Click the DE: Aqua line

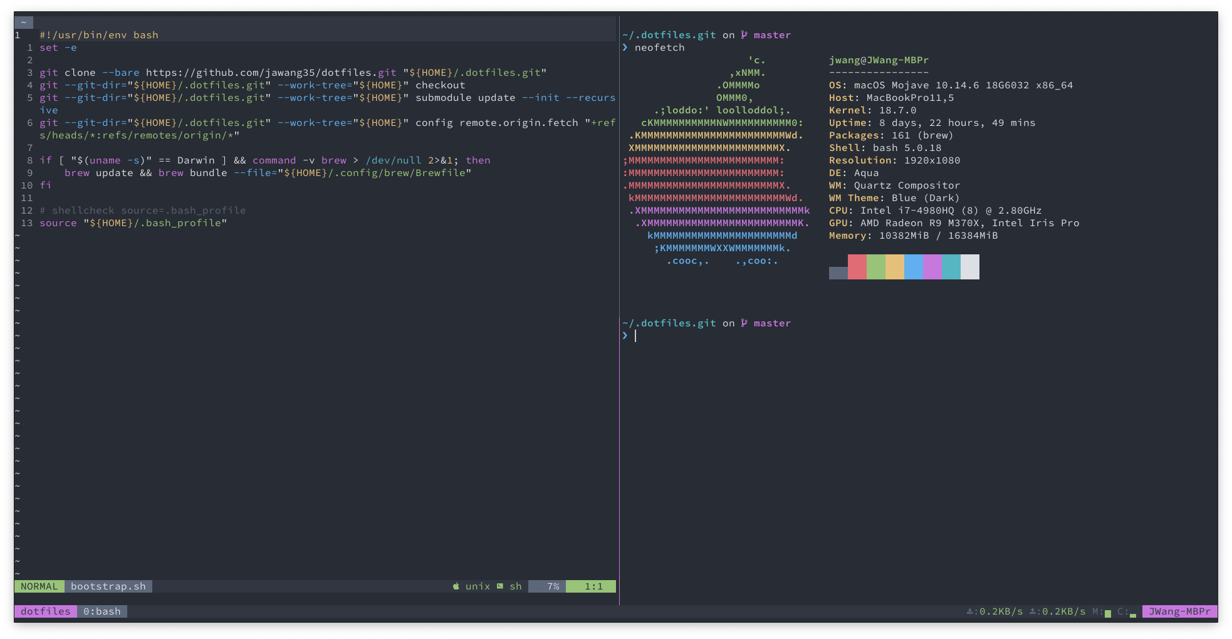coord(854,173)
